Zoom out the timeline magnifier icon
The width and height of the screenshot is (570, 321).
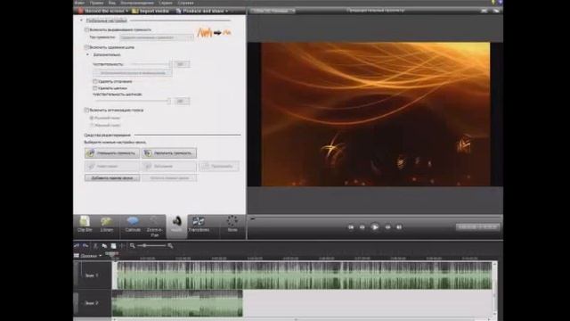tap(133, 246)
